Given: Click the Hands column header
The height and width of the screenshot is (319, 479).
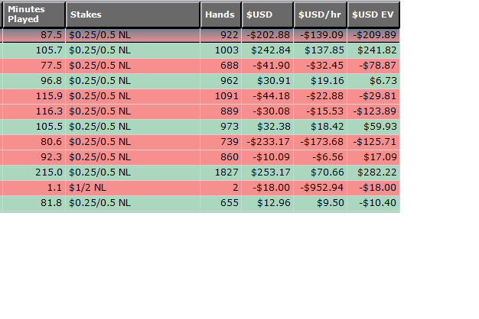Looking at the screenshot, I should coord(220,14).
